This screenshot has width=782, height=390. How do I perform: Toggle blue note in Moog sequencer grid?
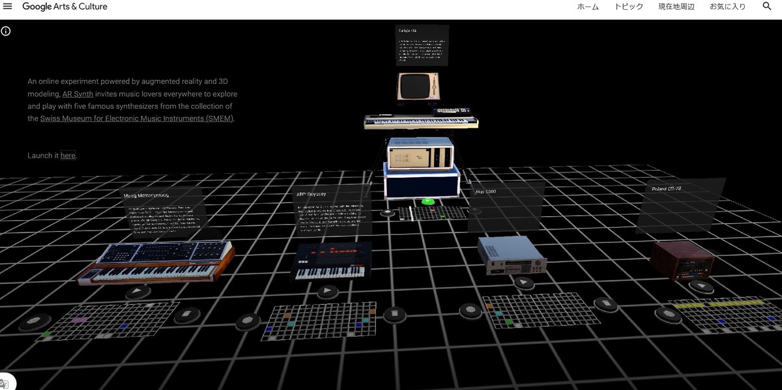click(x=123, y=326)
